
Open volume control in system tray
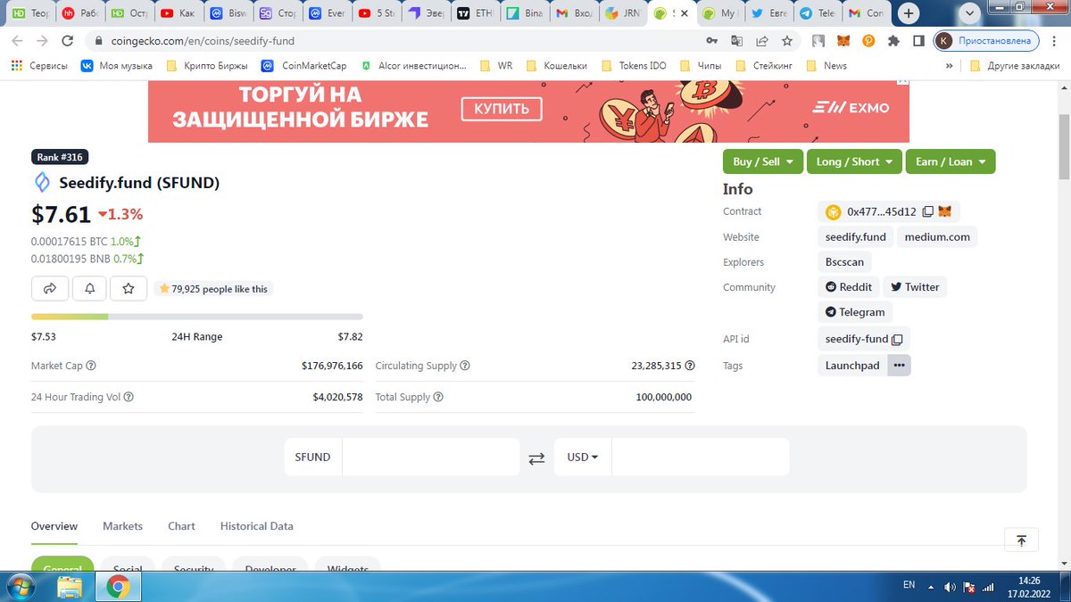tap(951, 587)
